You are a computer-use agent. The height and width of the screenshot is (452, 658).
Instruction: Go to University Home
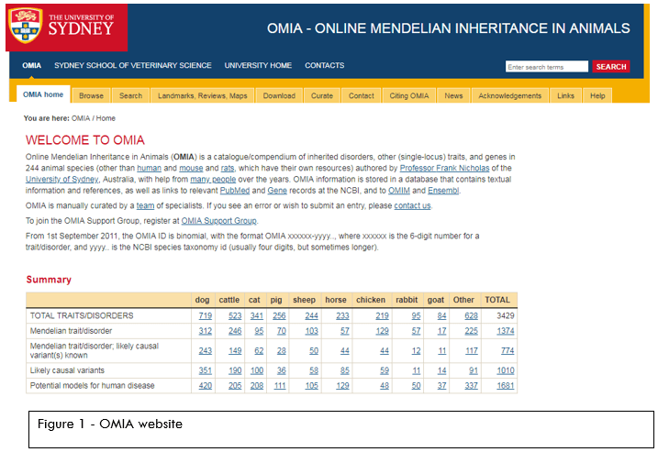258,66
